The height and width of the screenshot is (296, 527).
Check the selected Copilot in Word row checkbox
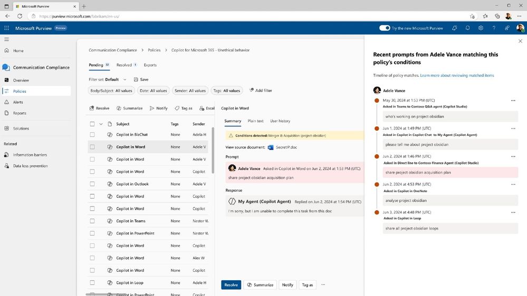click(x=92, y=147)
